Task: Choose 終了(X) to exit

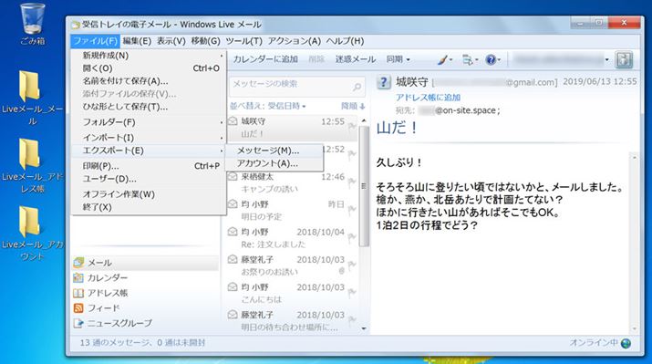Action: tap(149, 207)
